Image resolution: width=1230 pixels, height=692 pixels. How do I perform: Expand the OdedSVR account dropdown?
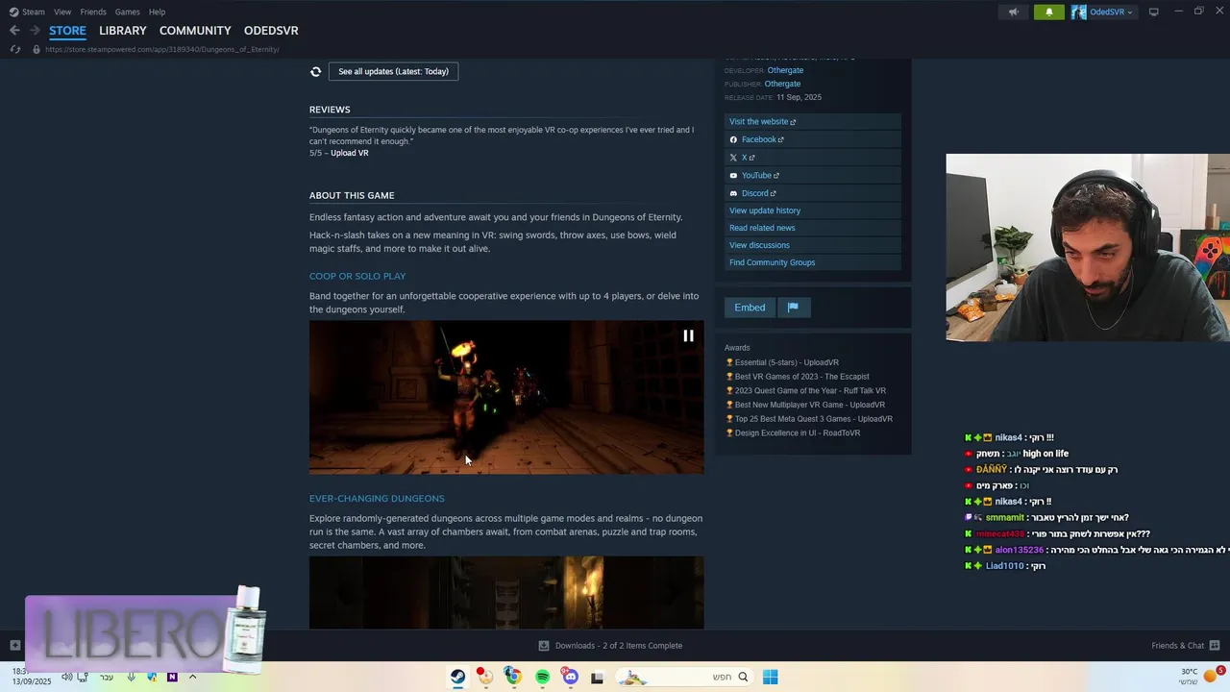click(1130, 12)
